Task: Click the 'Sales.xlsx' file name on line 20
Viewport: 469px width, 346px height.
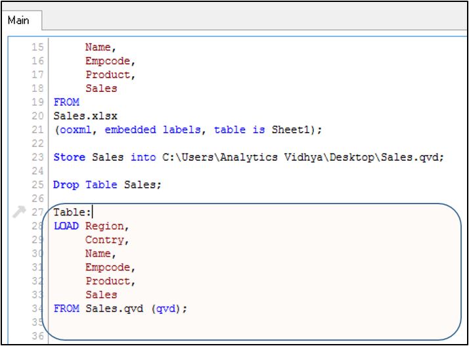Action: (x=85, y=116)
